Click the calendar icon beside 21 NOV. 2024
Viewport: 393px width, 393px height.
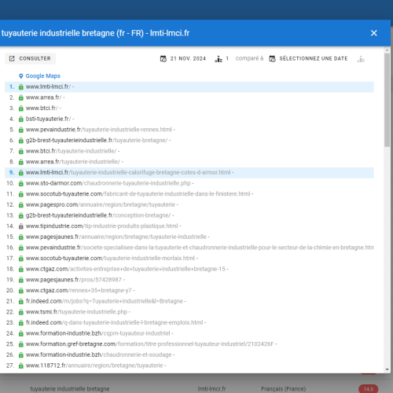163,59
